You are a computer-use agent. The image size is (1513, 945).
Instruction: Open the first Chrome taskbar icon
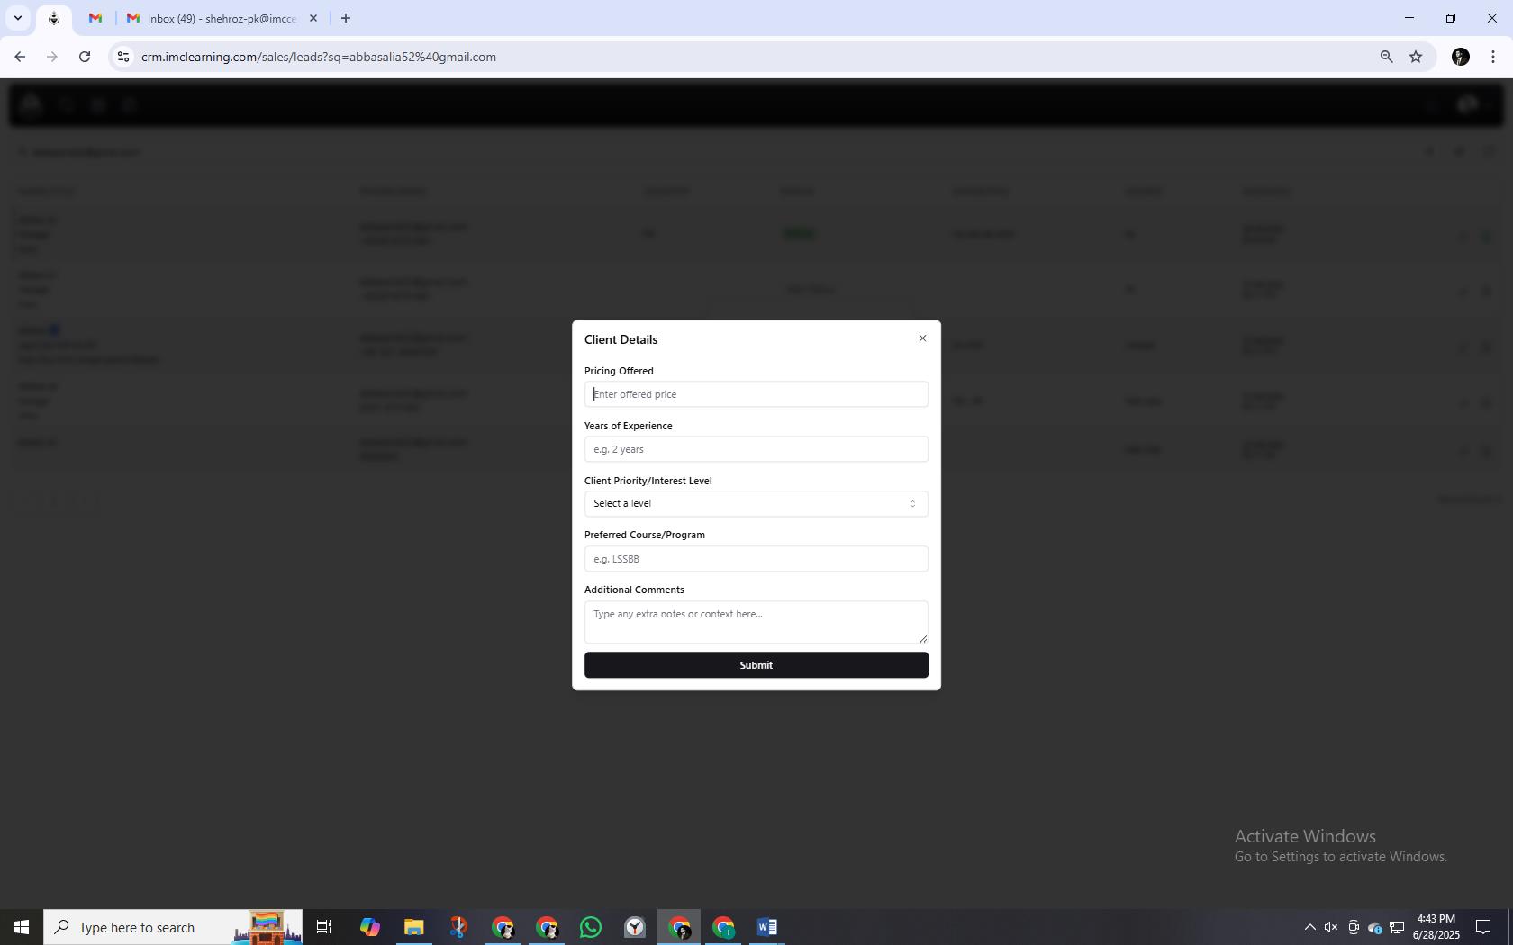[x=503, y=927]
